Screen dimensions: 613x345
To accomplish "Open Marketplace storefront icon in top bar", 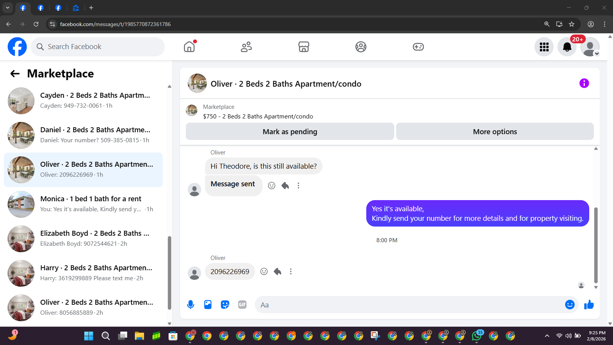I will tap(304, 47).
